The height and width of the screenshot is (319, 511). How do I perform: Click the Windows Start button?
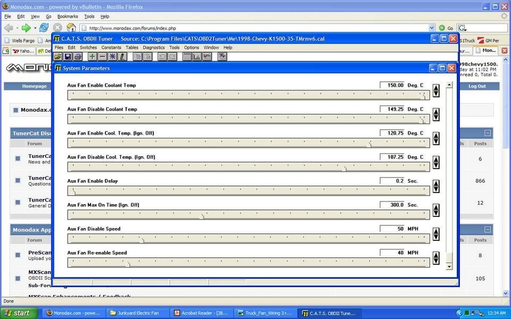click(19, 313)
